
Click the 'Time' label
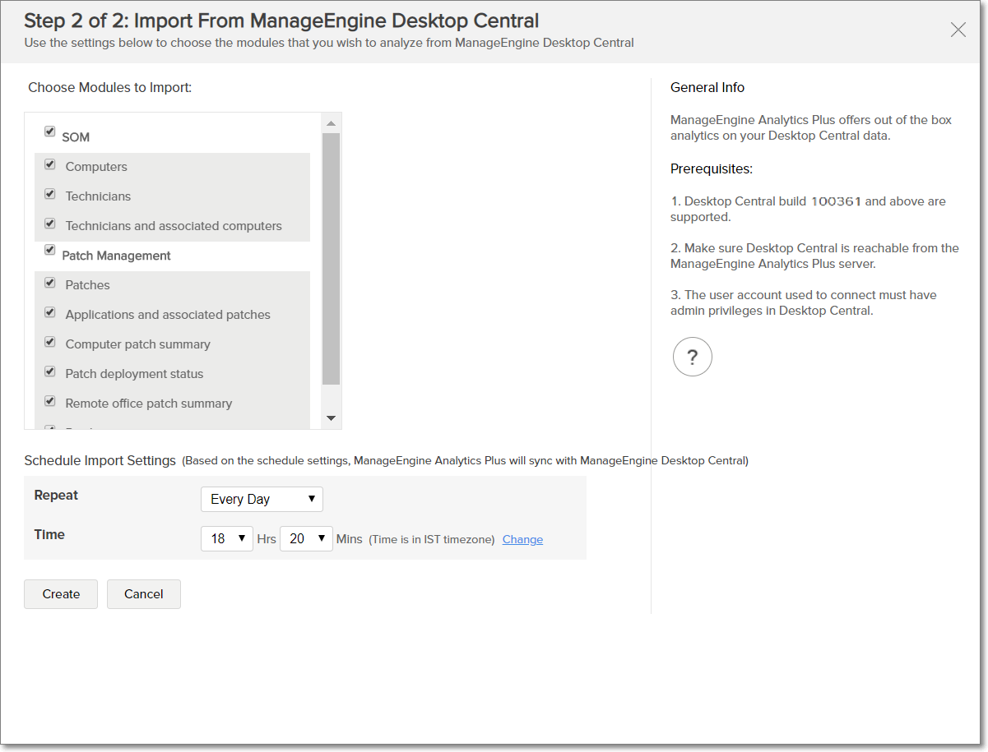click(x=49, y=534)
